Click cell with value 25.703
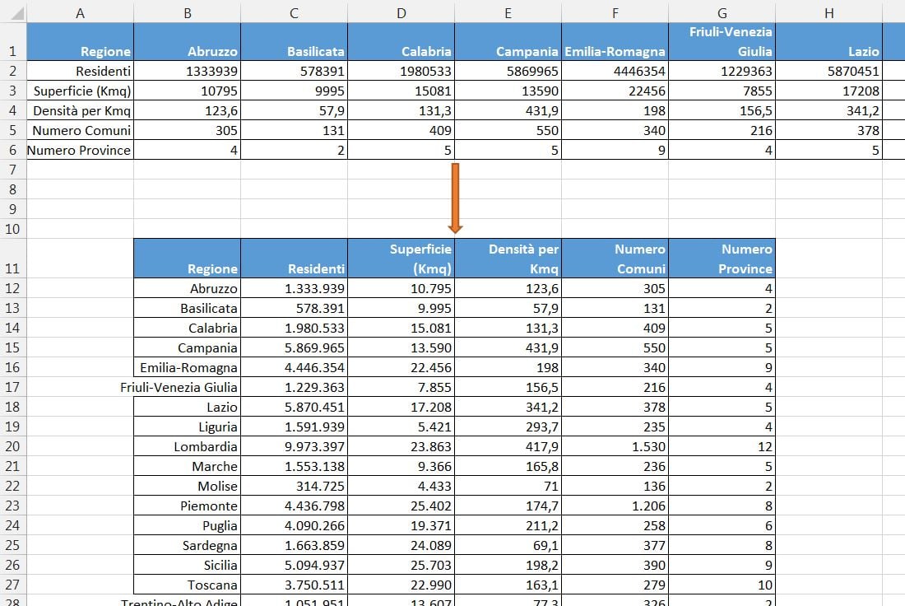The image size is (905, 606). point(401,565)
